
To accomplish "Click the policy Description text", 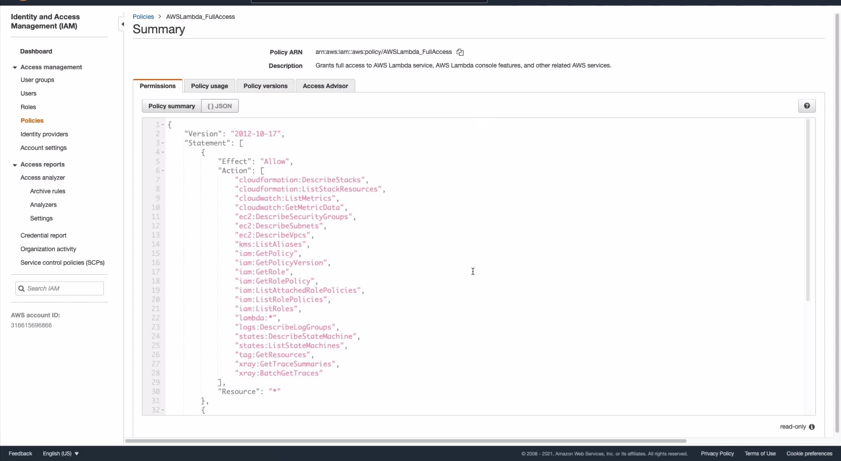I will click(x=463, y=66).
